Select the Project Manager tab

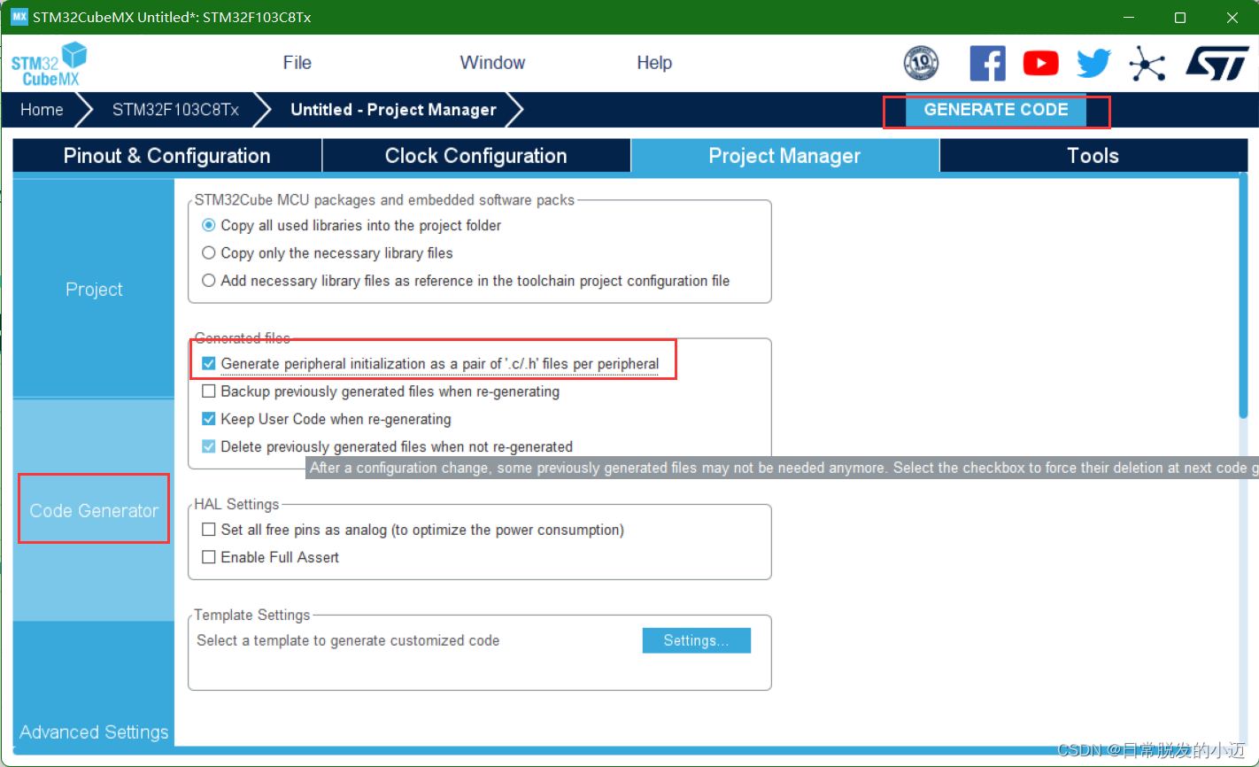(x=784, y=156)
